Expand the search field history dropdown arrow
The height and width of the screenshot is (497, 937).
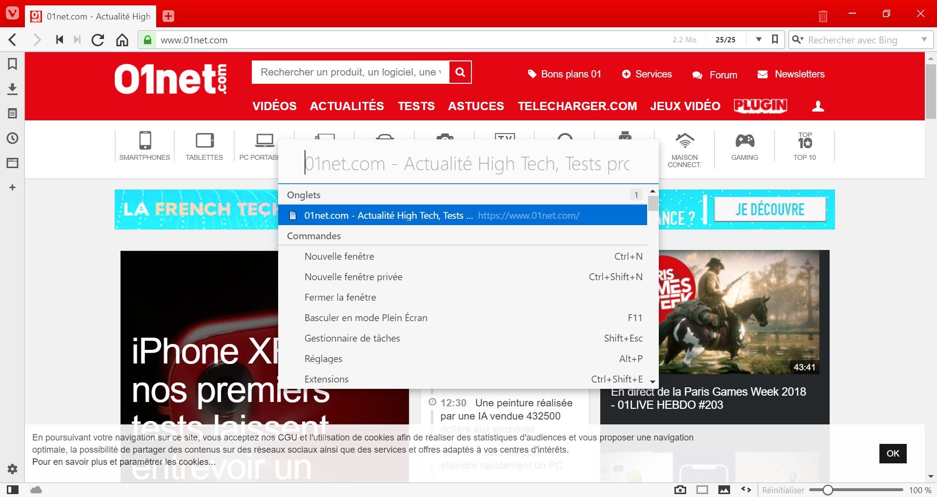pos(924,39)
